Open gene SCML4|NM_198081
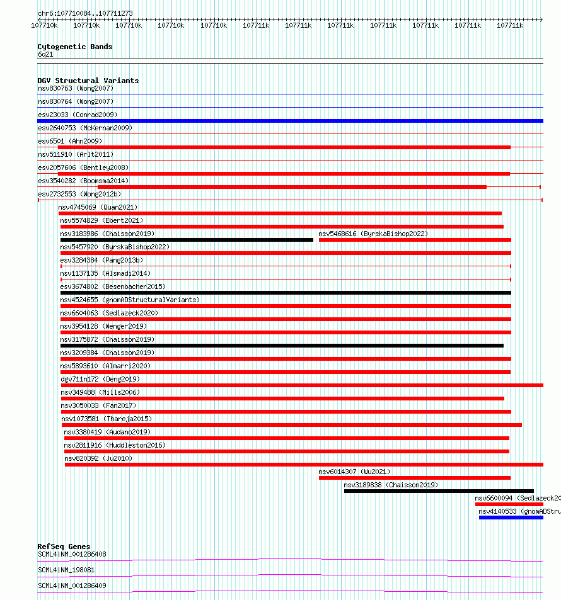561x600 pixels. coord(66,570)
